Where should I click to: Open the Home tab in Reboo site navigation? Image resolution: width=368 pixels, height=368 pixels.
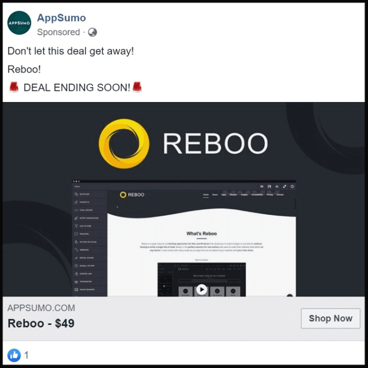pyautogui.click(x=206, y=195)
